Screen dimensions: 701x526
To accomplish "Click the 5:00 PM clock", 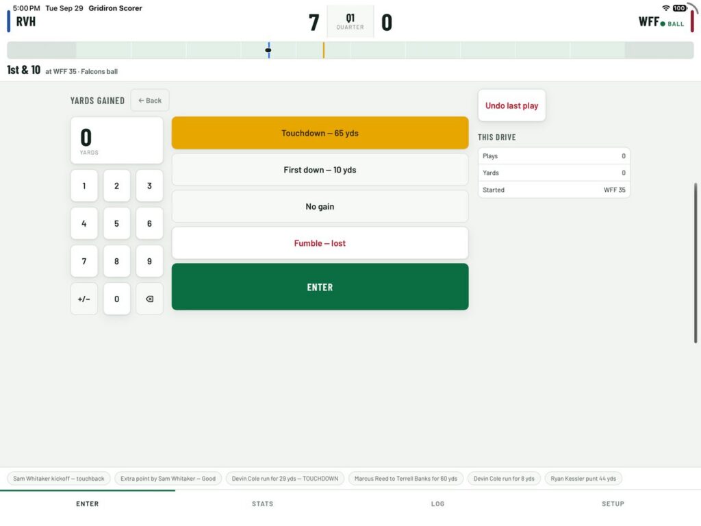I will pos(27,8).
